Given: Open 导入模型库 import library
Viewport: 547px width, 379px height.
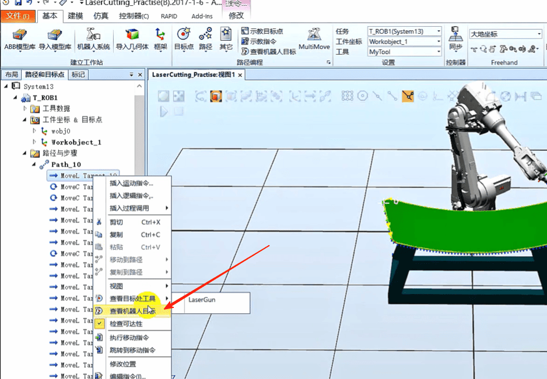Looking at the screenshot, I should 55,40.
